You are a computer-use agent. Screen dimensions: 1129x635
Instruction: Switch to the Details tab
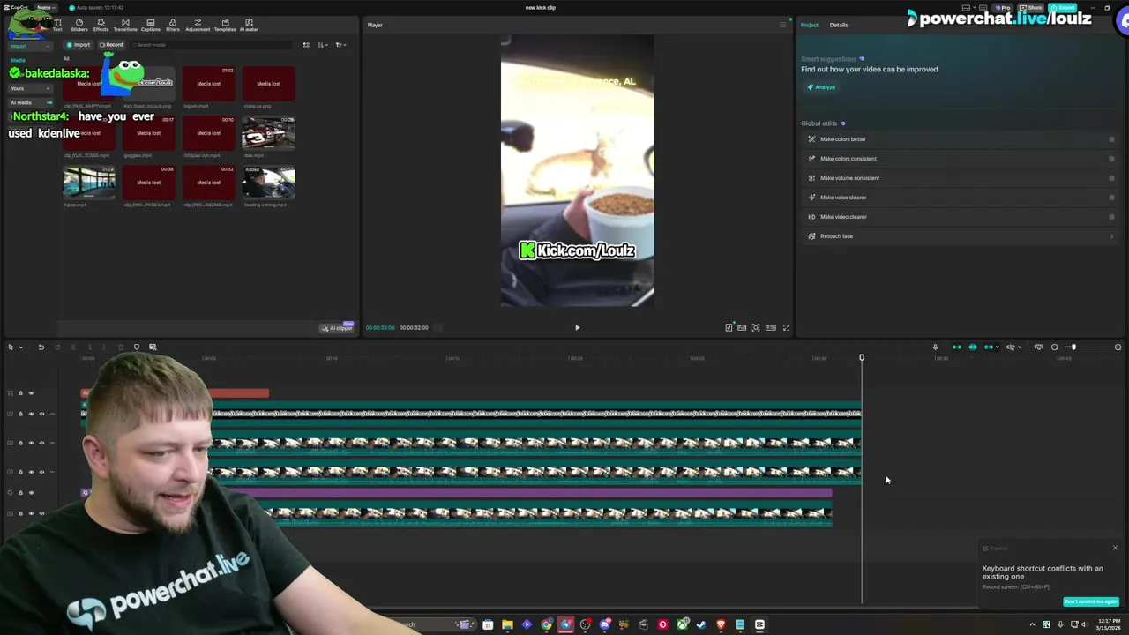[x=839, y=25]
